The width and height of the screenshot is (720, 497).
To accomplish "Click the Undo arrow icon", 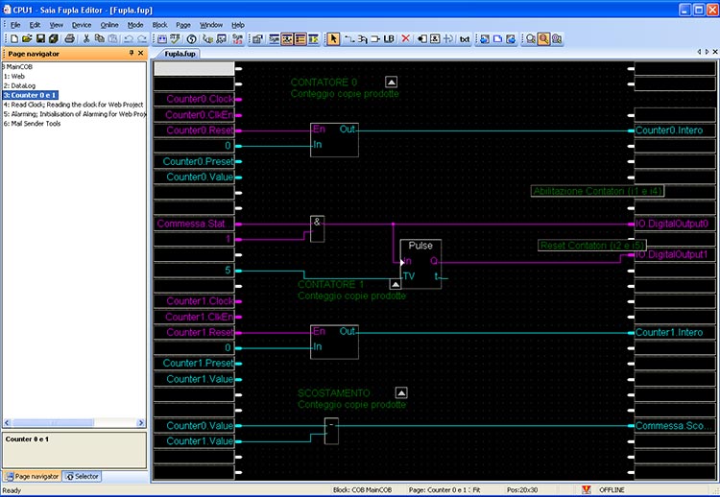I will (x=129, y=39).
